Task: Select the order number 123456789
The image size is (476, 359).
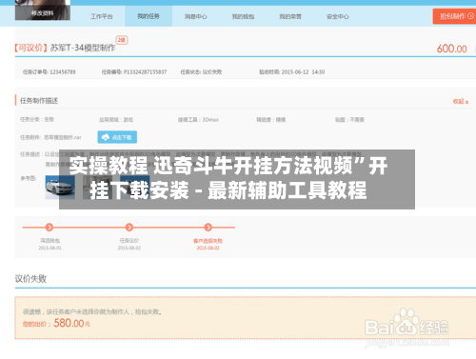Action: [63, 72]
